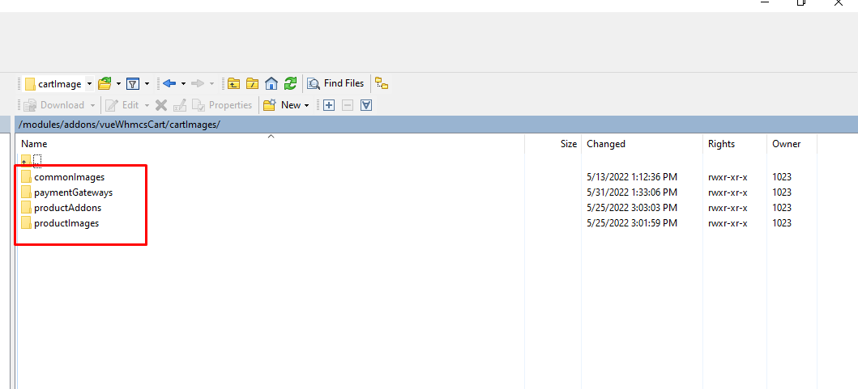Sort files by Changed column header
This screenshot has width=858, height=389.
pyautogui.click(x=606, y=144)
